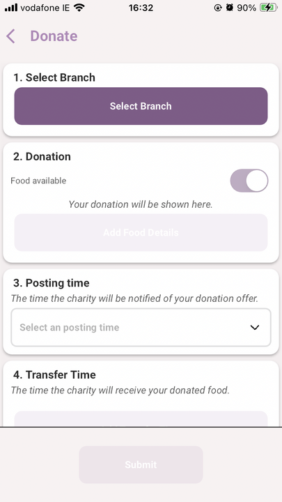
Task: Tap the 2. Donation section heading
Action: [42, 157]
